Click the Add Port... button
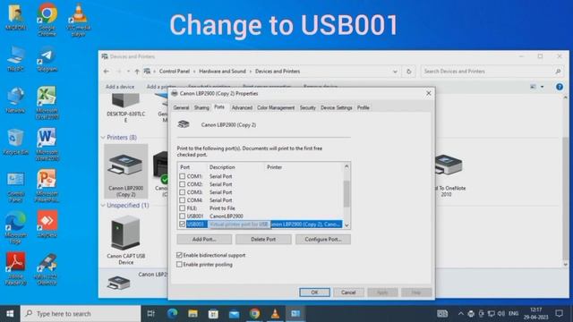573x322 pixels. point(204,240)
